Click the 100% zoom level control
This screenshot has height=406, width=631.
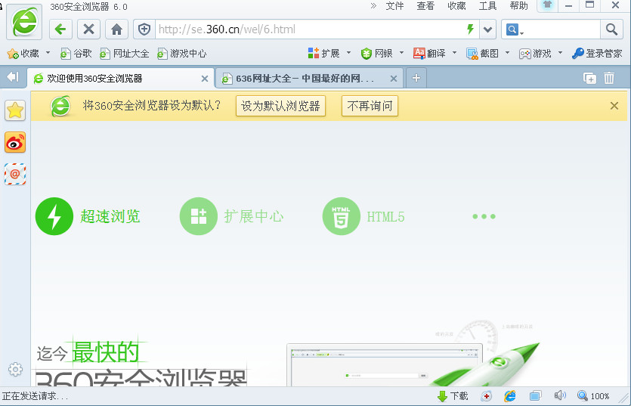pyautogui.click(x=593, y=396)
